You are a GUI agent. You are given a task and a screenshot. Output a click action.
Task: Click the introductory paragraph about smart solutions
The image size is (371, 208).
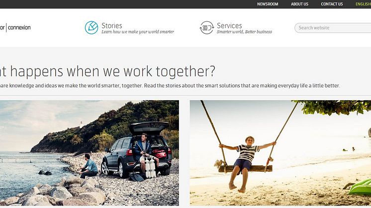point(170,85)
